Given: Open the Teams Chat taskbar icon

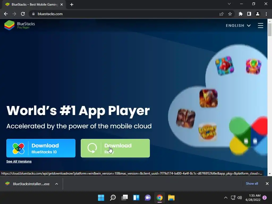Looking at the screenshot, I should (x=148, y=198).
